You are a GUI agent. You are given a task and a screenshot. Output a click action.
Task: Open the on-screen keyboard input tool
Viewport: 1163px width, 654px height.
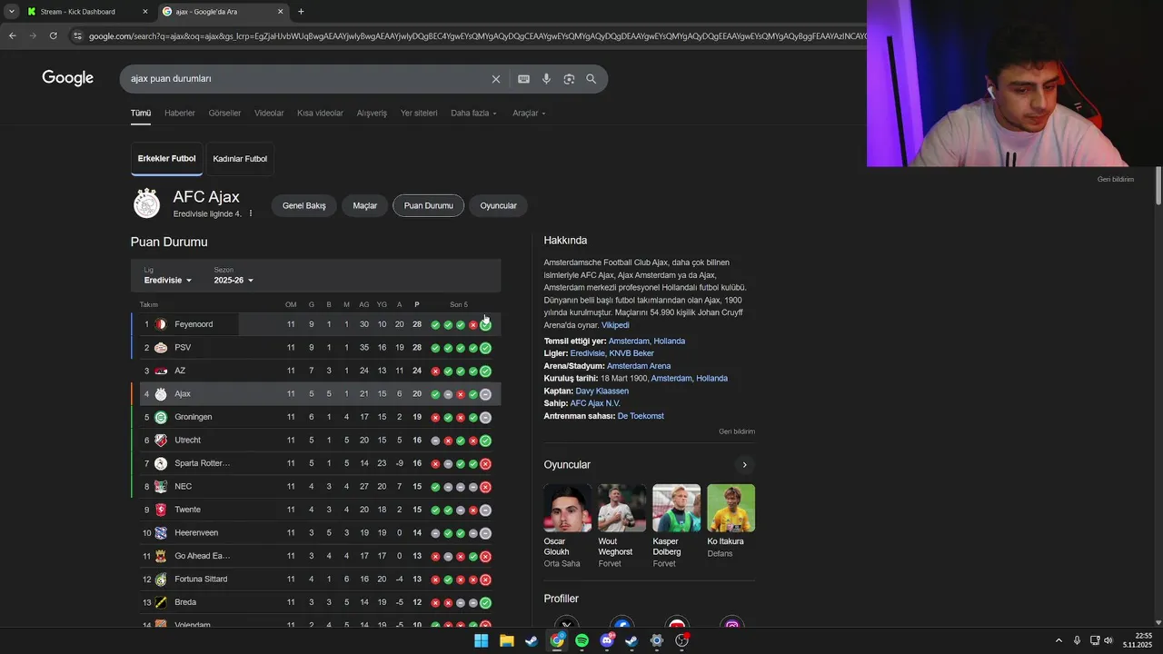point(523,79)
